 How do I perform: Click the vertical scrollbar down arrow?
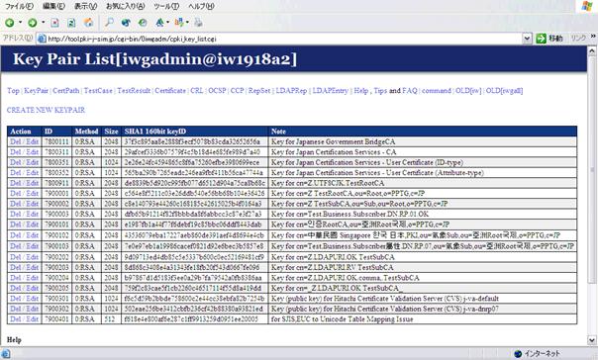click(x=592, y=340)
